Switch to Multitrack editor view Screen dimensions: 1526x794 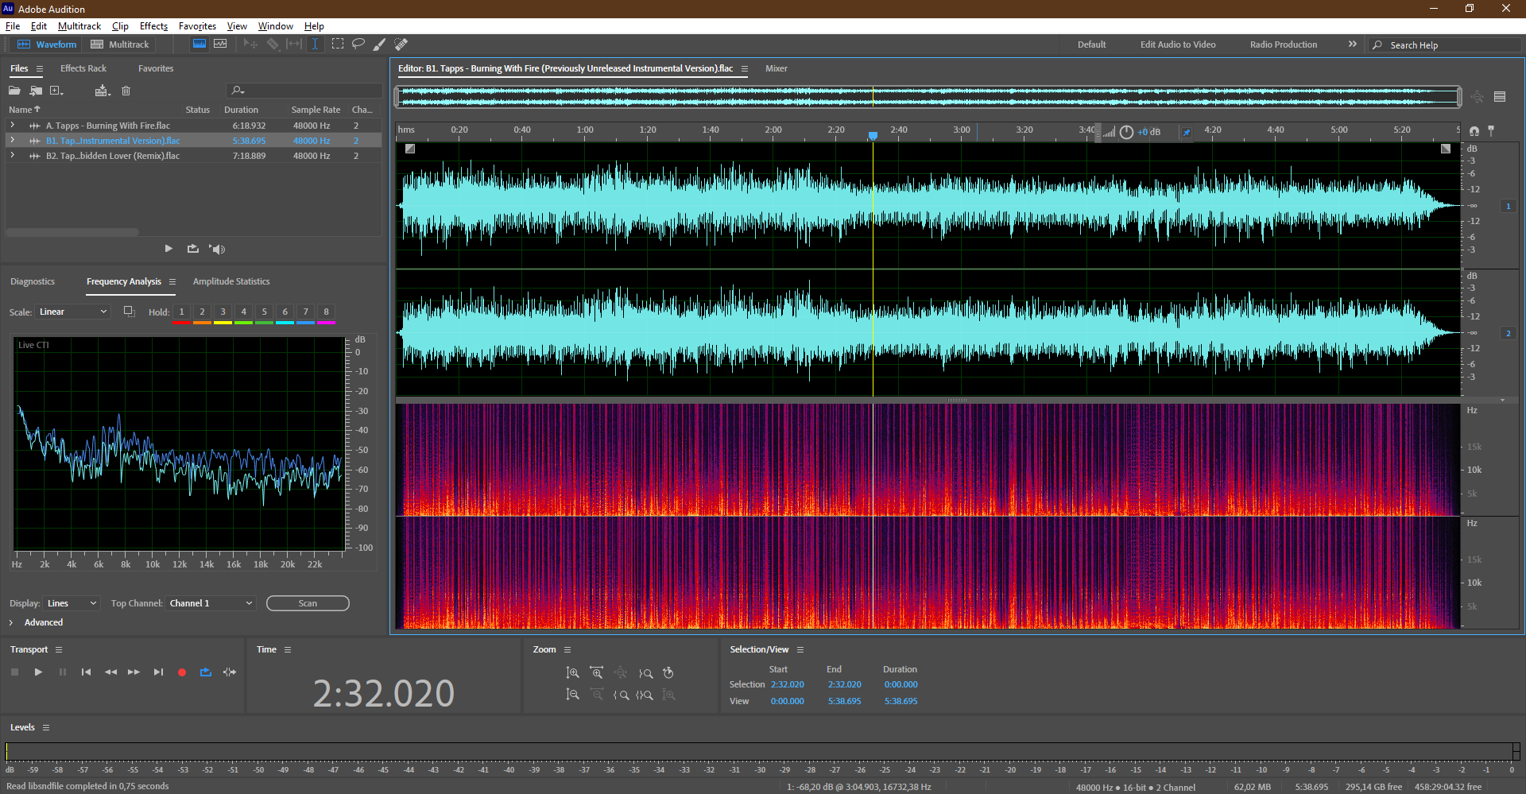120,45
